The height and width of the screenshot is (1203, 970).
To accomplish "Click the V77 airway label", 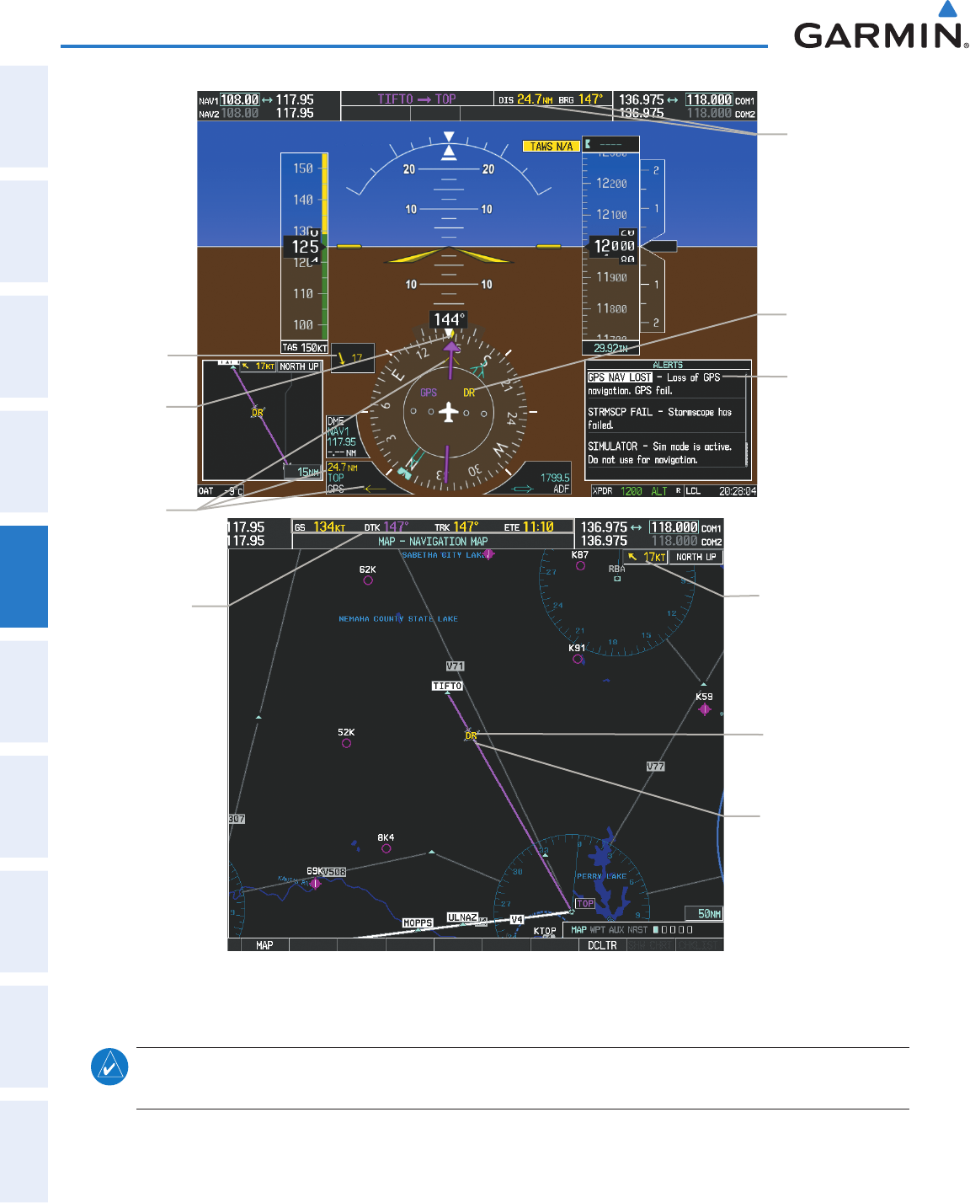I will 656,767.
